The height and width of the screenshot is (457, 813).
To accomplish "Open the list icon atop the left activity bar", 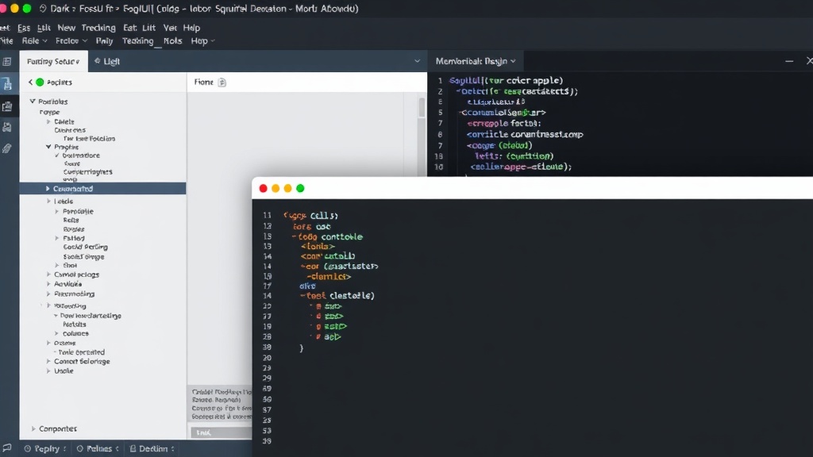I will point(7,62).
